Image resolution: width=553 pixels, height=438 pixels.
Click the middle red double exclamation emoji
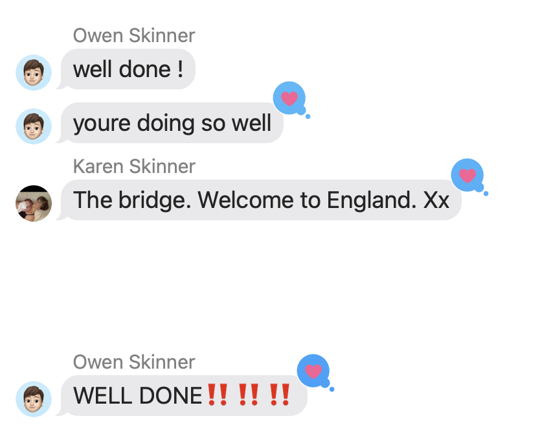pyautogui.click(x=249, y=395)
